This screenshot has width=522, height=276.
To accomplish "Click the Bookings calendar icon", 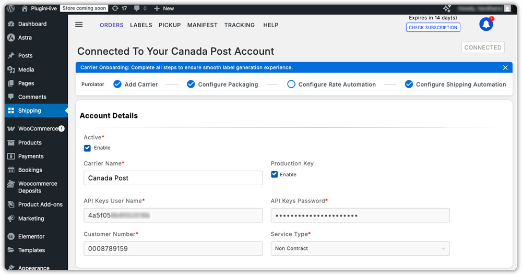I will pos(11,170).
